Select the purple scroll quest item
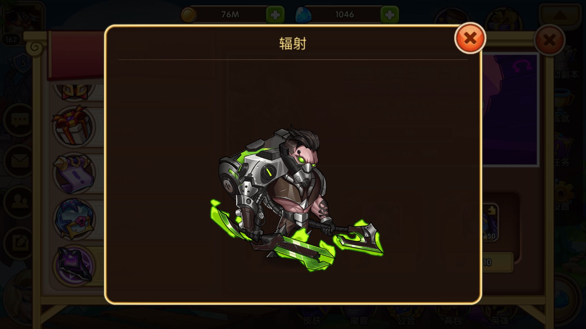 [74, 173]
